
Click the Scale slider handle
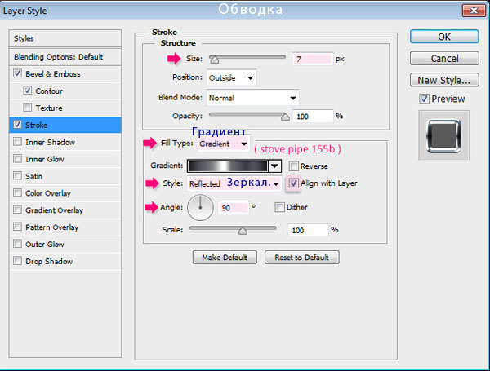pos(243,231)
